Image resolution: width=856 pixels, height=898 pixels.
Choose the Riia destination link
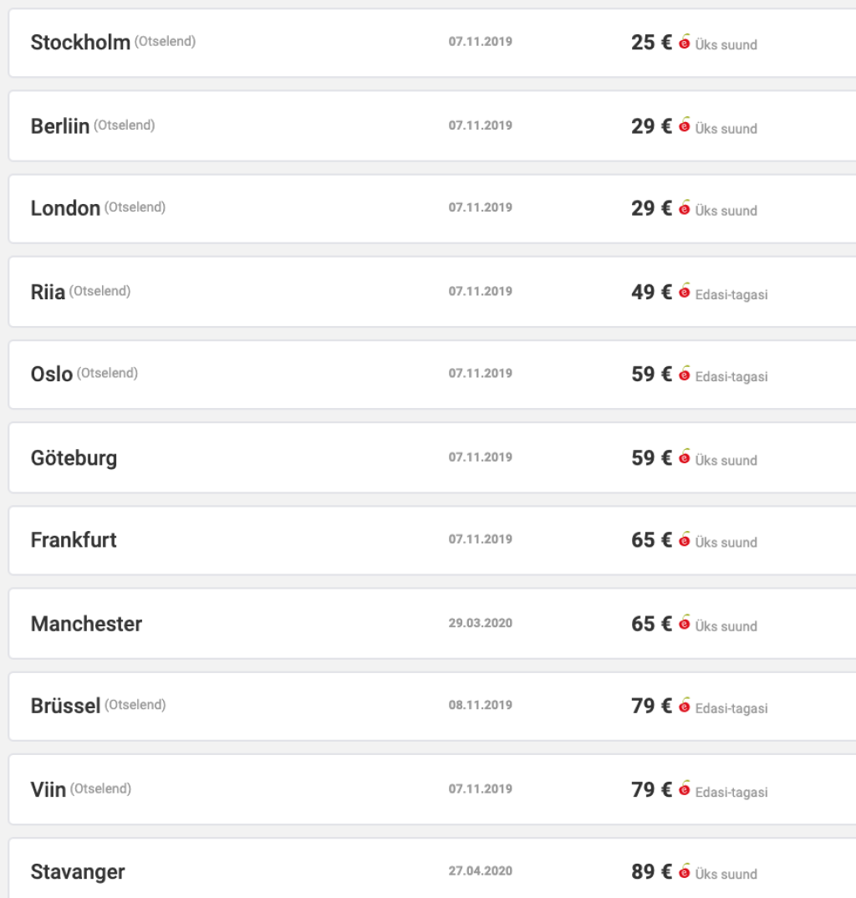48,293
